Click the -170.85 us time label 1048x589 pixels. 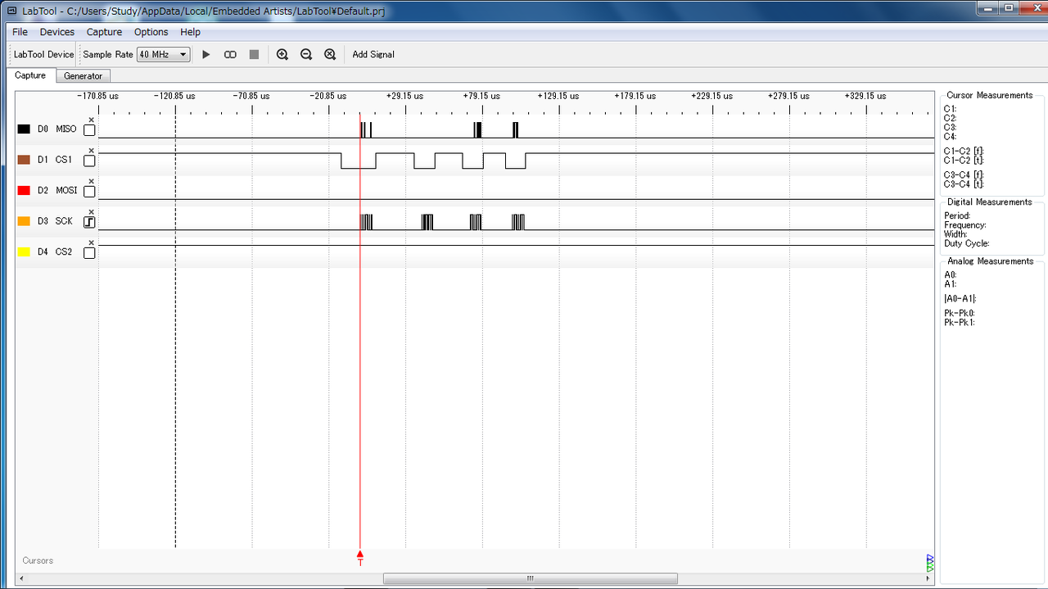click(98, 96)
